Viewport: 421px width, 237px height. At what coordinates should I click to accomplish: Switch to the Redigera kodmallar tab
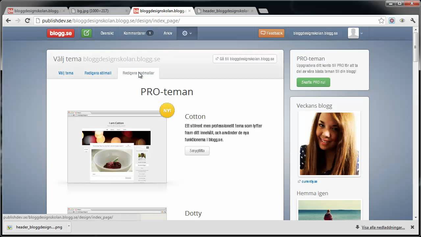tap(138, 73)
